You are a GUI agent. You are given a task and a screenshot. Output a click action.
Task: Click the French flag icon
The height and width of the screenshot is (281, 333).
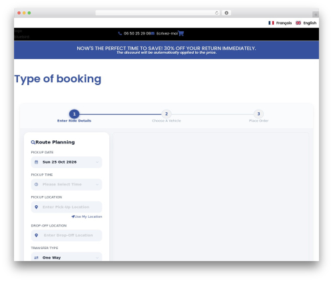271,23
